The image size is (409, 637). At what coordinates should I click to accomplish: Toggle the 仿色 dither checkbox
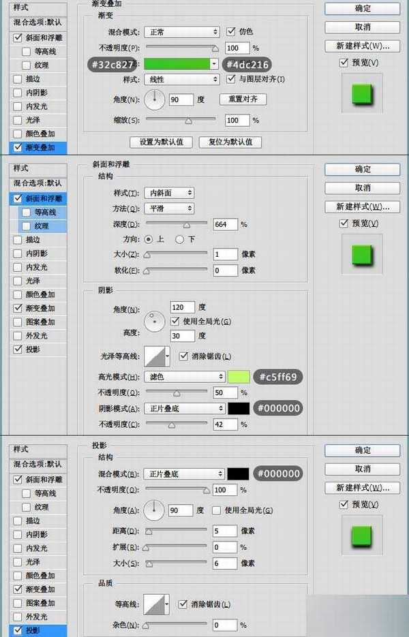(x=231, y=31)
